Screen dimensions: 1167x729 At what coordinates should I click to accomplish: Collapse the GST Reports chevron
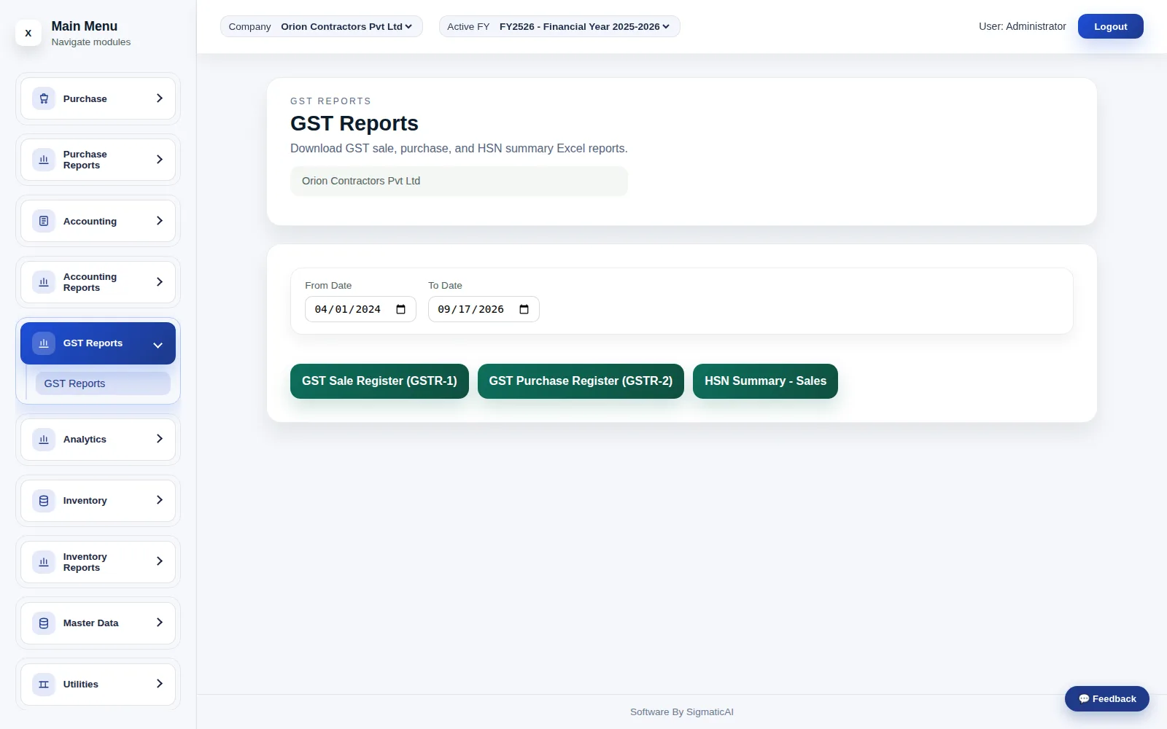158,345
